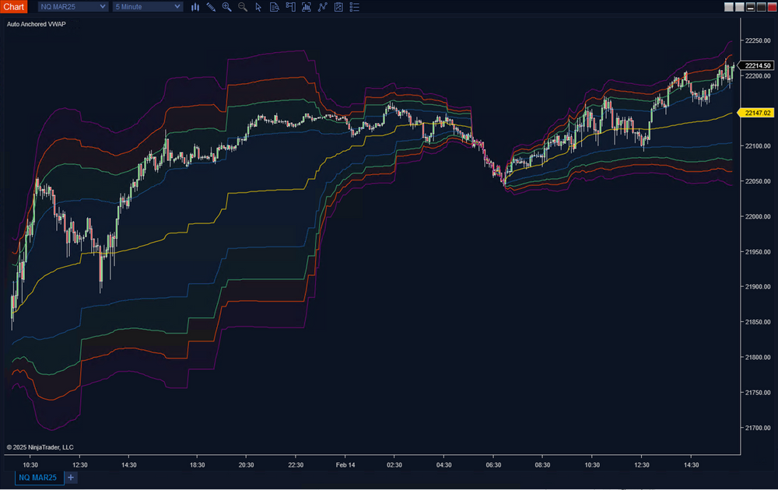Click the indicators line icon
The image size is (778, 490).
pyautogui.click(x=322, y=7)
